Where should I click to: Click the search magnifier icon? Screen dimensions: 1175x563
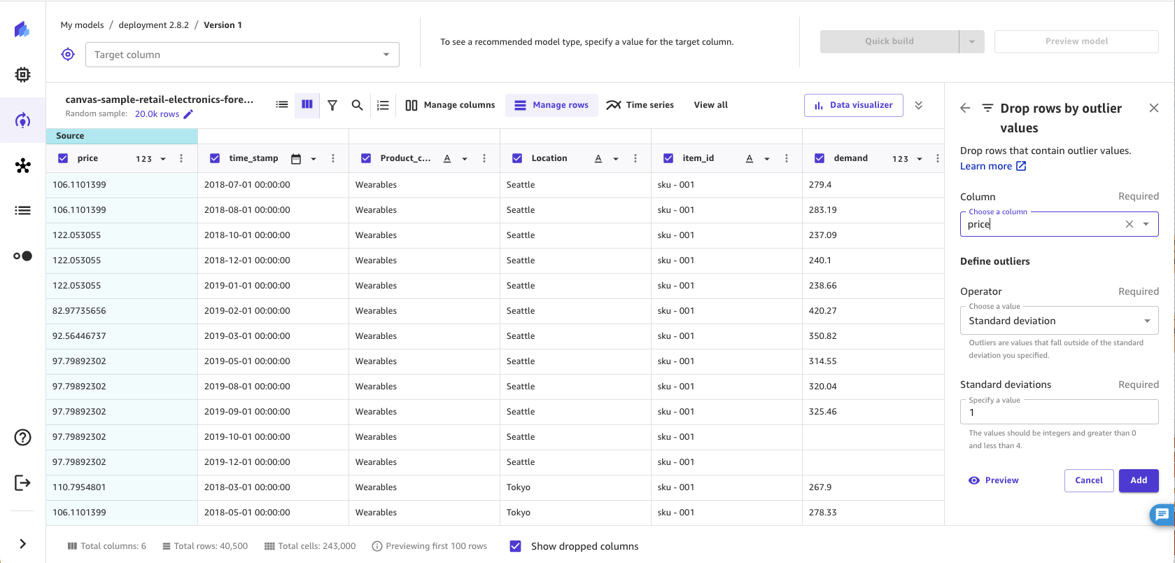click(x=357, y=105)
